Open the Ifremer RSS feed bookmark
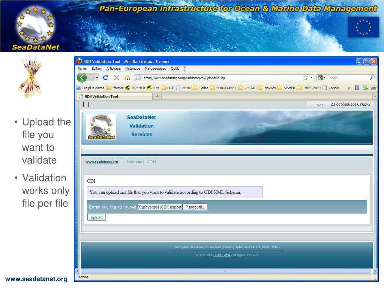384x288 pixels. pyautogui.click(x=115, y=88)
